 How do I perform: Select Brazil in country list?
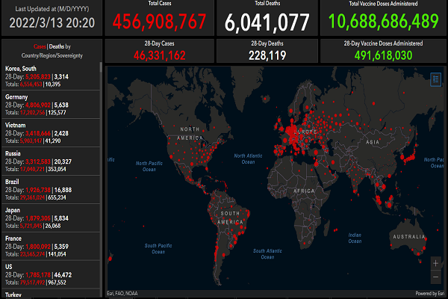pyautogui.click(x=51, y=189)
